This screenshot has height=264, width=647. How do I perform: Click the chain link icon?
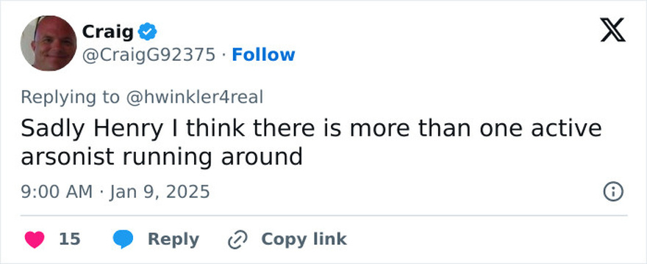click(x=237, y=240)
